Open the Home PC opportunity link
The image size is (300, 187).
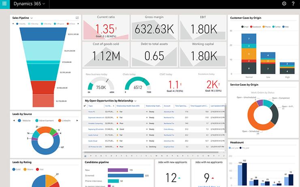point(92,111)
